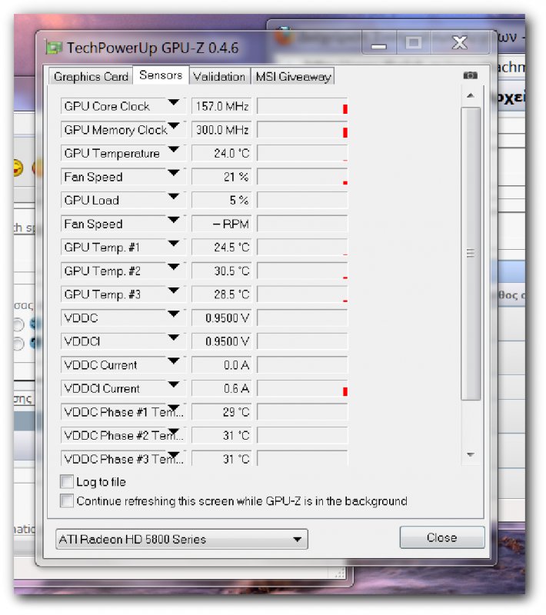This screenshot has width=546, height=615.
Task: Expand the GPU Temperature sensor dropdown
Action: coord(173,150)
